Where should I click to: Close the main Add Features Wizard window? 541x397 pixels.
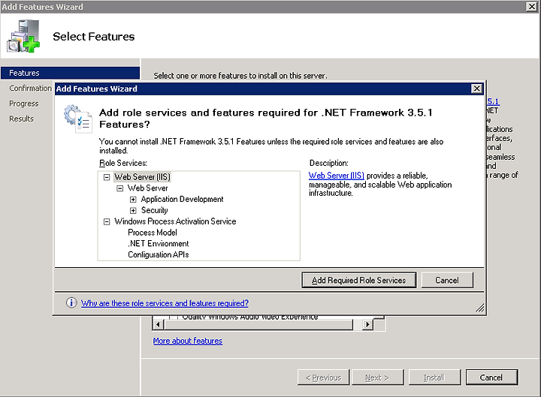pos(532,7)
